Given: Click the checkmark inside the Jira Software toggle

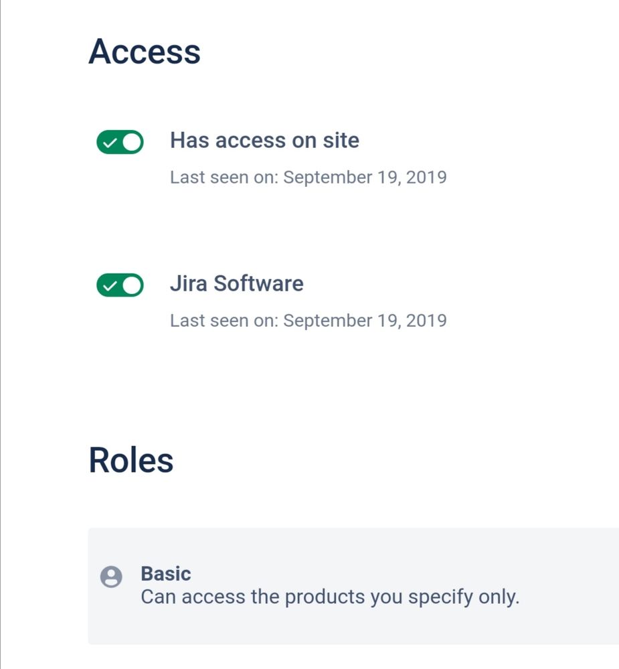Looking at the screenshot, I should click(111, 285).
